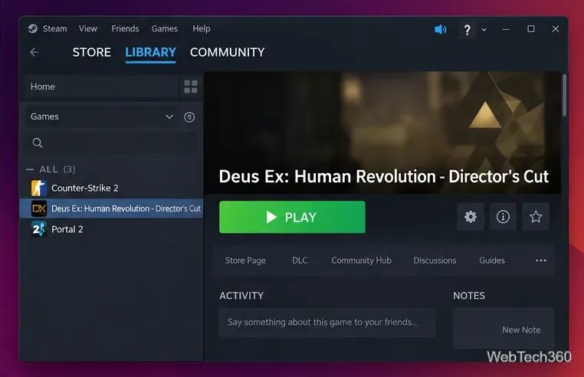This screenshot has height=377, width=584.
Task: Open the View menu
Action: point(88,28)
